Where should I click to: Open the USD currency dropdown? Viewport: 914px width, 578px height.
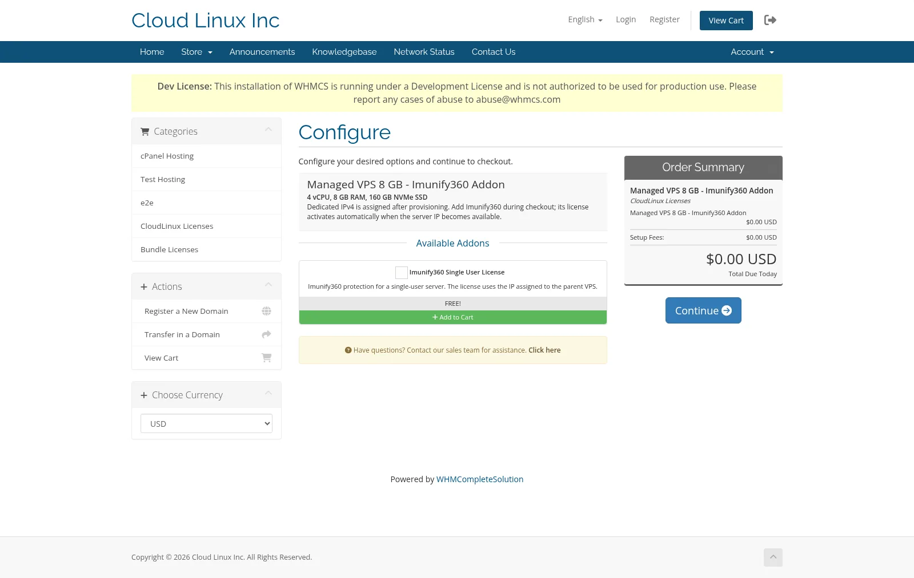tap(206, 423)
